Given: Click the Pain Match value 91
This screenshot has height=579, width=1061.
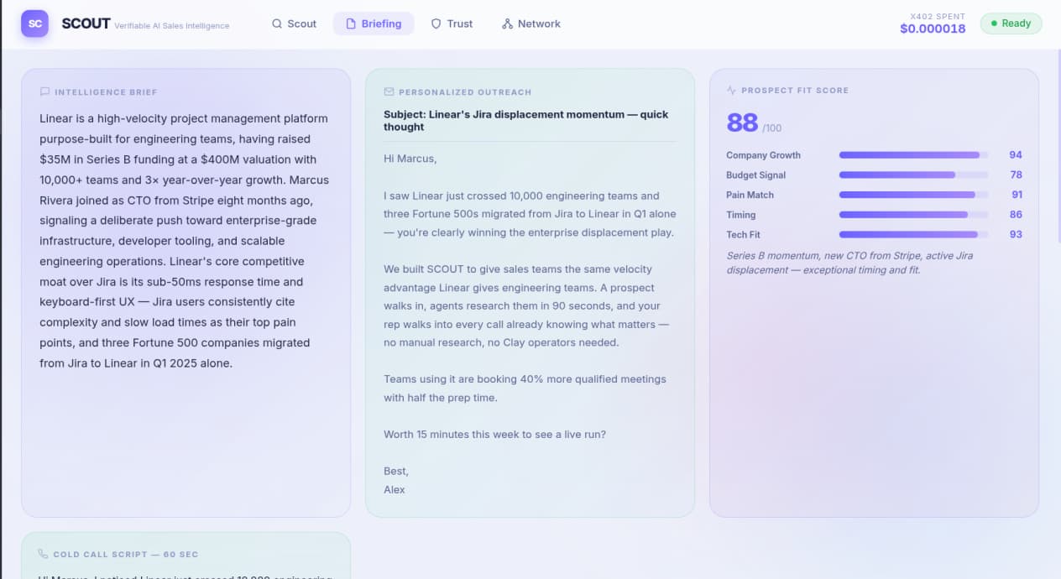Looking at the screenshot, I should 1016,195.
